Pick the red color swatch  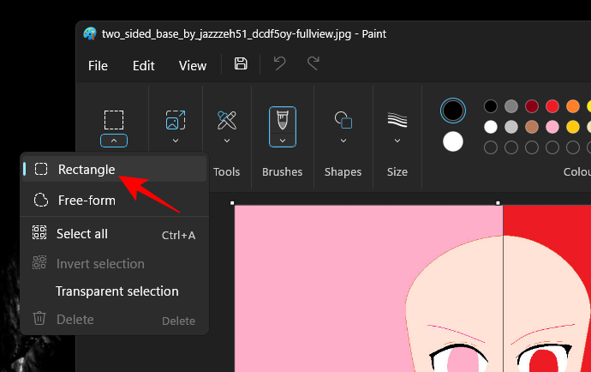(x=552, y=106)
